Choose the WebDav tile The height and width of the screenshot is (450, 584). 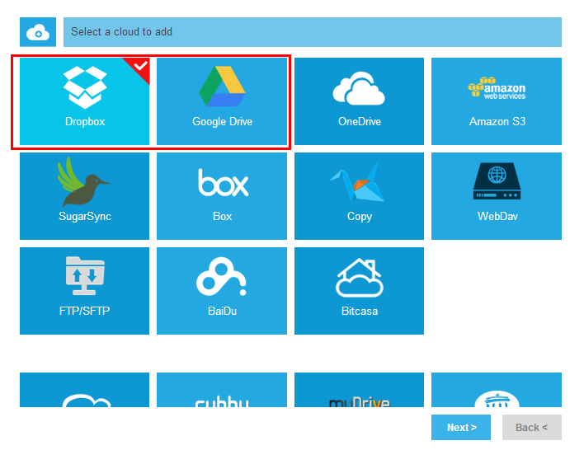(497, 196)
